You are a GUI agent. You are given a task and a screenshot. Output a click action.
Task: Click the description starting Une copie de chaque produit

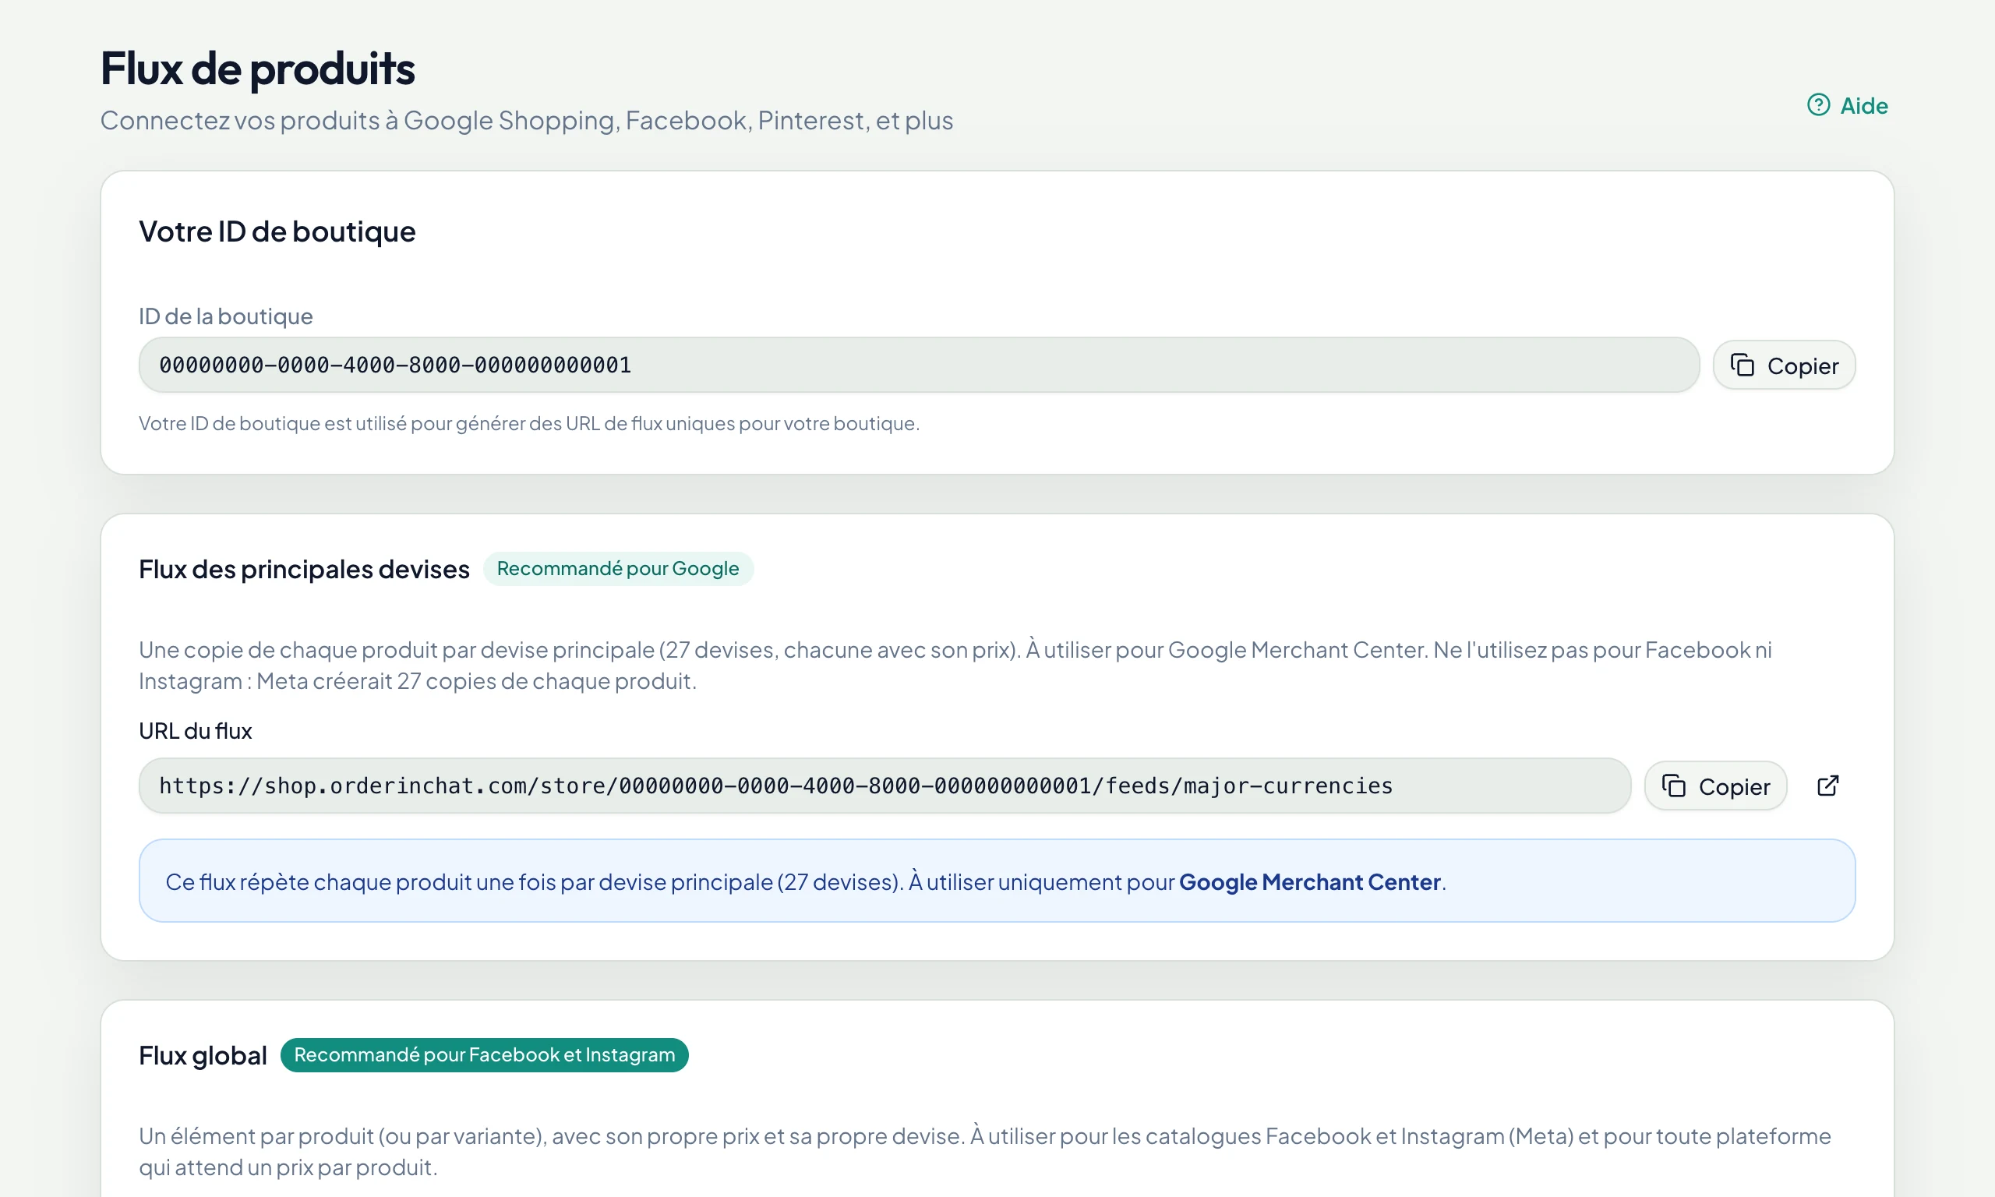tap(955, 666)
